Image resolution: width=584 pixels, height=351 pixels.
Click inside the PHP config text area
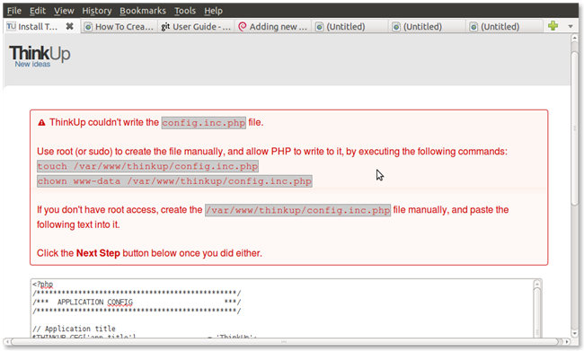(x=282, y=309)
